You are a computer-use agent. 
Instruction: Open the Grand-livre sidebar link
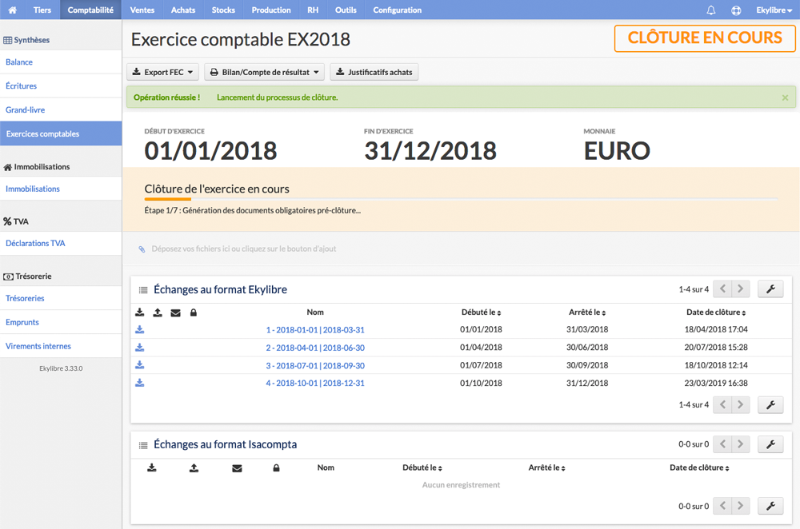[25, 109]
